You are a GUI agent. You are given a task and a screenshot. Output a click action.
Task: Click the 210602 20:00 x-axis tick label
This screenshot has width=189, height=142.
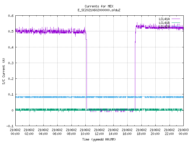point(155,132)
